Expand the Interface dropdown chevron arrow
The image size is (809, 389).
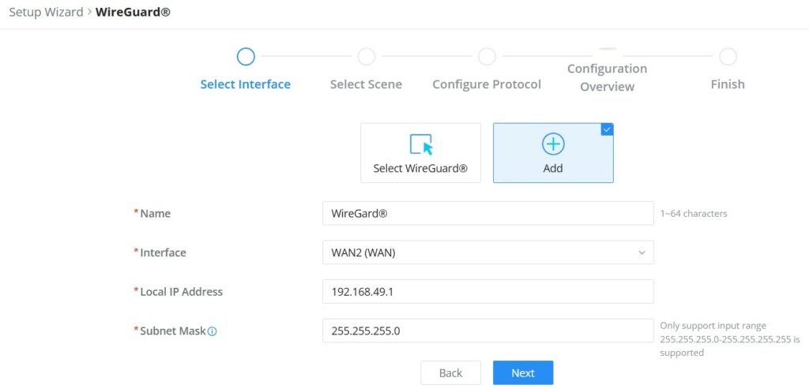pyautogui.click(x=642, y=253)
